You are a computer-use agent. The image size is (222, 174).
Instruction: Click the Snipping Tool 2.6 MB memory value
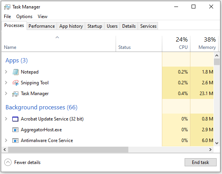click(207, 83)
